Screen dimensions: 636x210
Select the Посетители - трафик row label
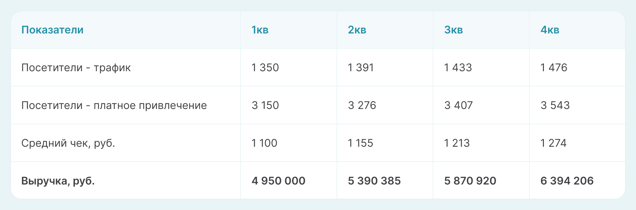click(76, 68)
